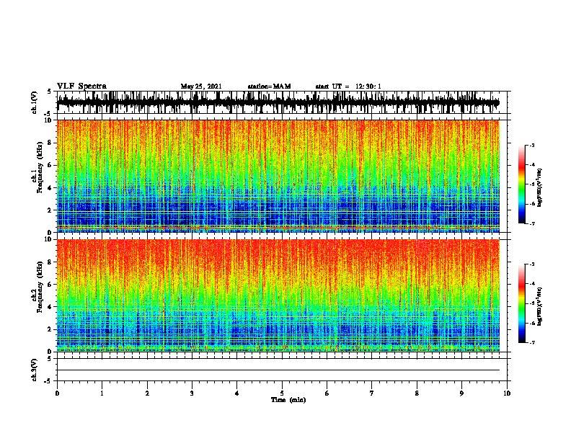Click the ch.1 spectrogram color bar
This screenshot has height=441, width=571.
pyautogui.click(x=521, y=184)
